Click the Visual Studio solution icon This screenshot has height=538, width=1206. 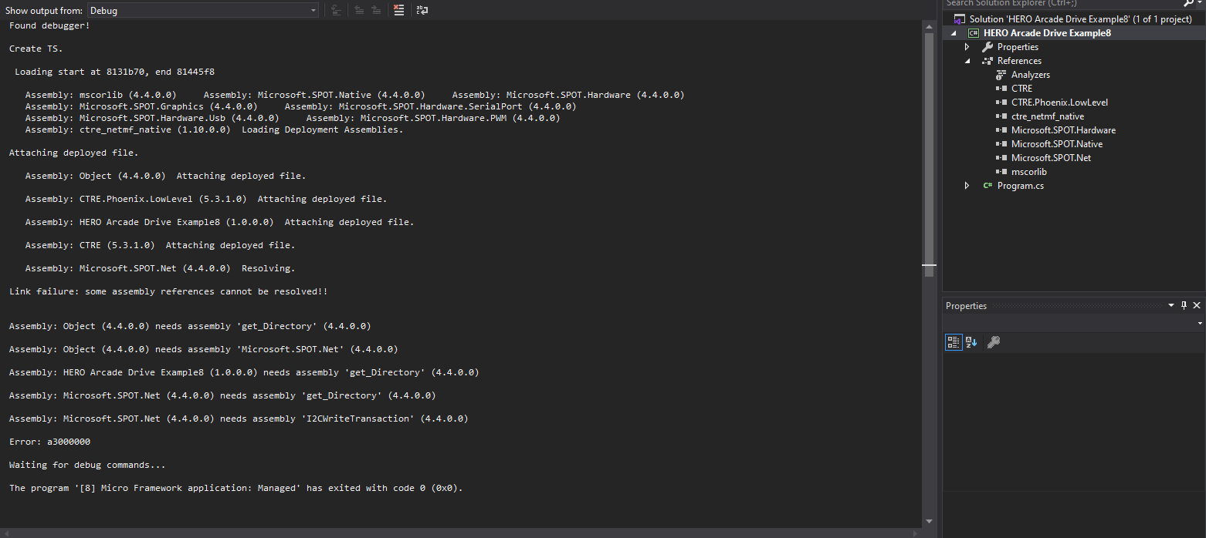960,19
